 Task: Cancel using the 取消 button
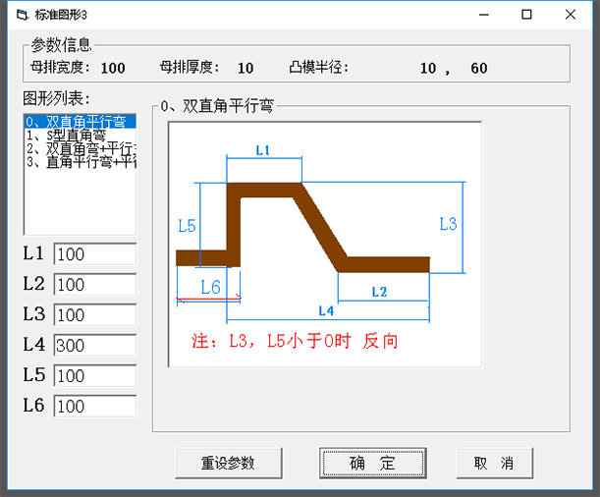pyautogui.click(x=494, y=463)
